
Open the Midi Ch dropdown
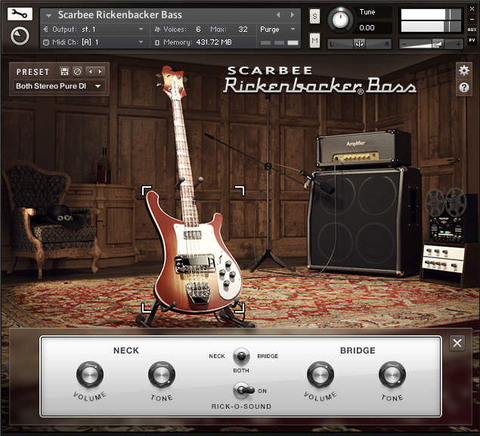95,42
